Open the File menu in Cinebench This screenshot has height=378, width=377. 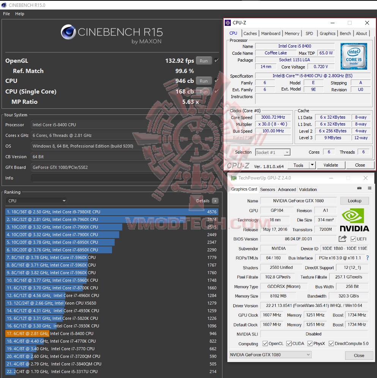[6, 14]
